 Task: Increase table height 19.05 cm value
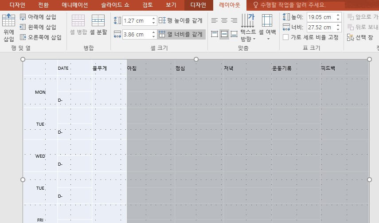(x=338, y=15)
